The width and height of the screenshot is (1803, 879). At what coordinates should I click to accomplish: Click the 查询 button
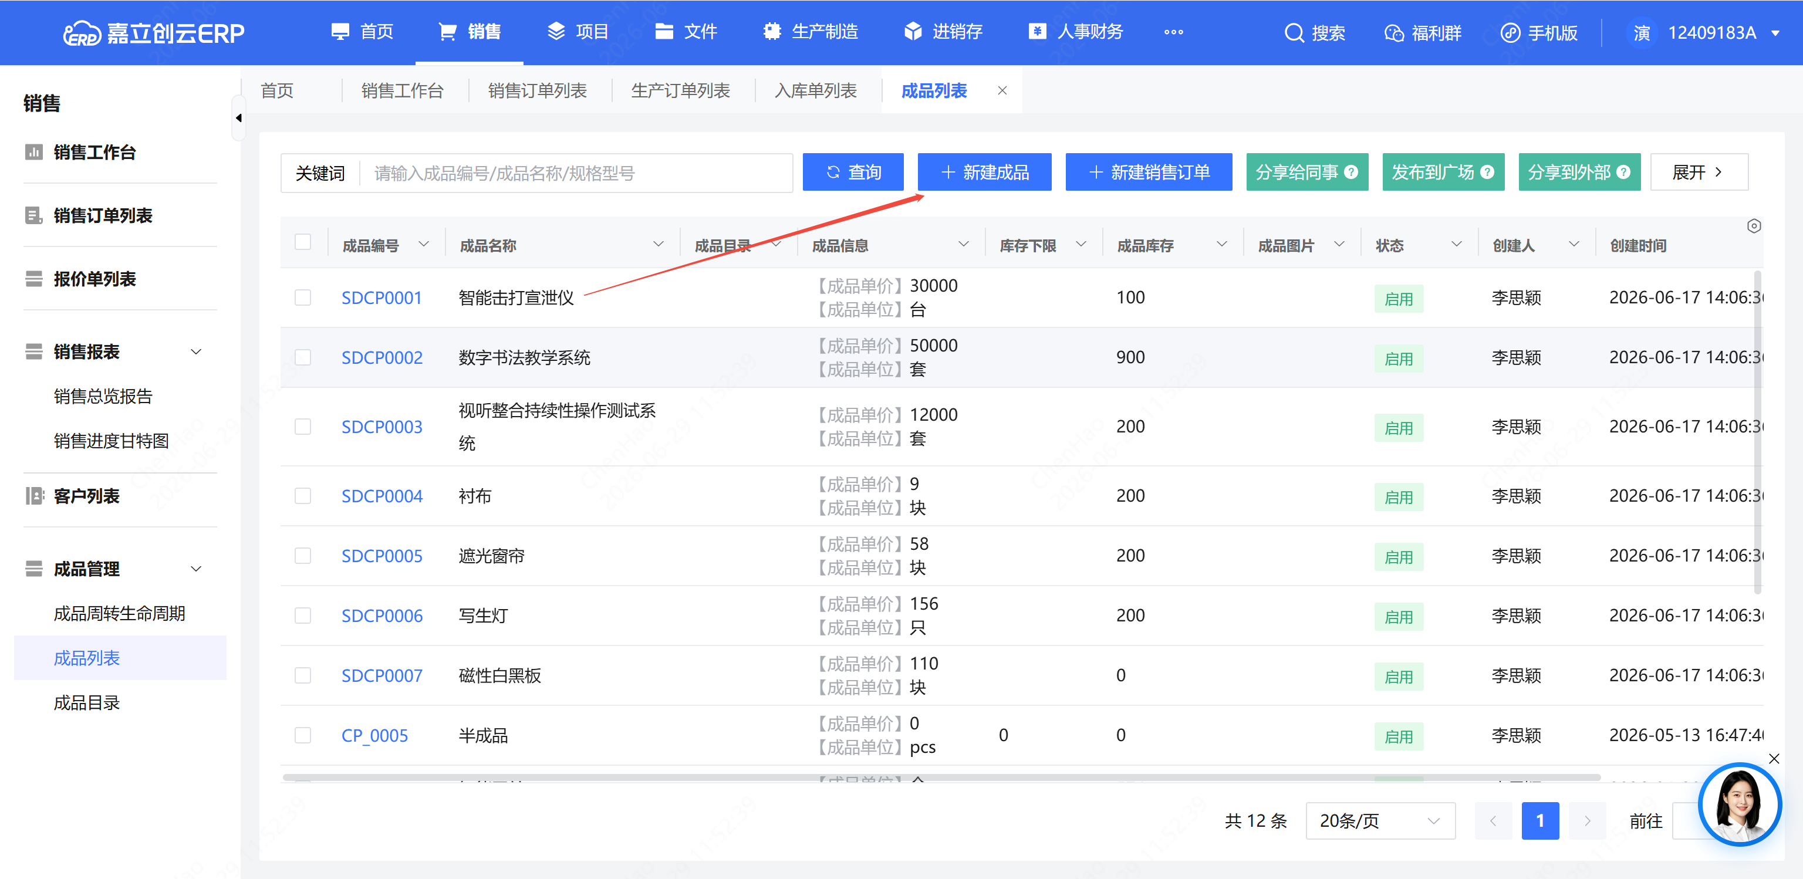click(853, 172)
